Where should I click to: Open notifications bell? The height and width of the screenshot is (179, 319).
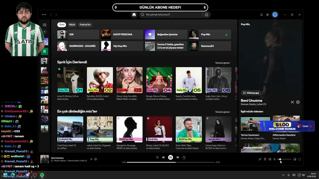tap(261, 15)
